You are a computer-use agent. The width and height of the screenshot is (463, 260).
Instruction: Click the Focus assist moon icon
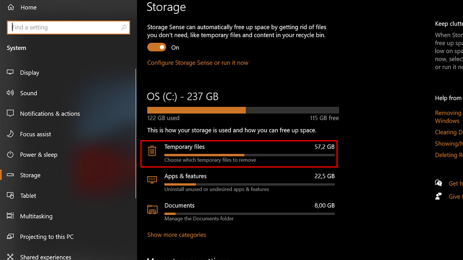(x=10, y=134)
